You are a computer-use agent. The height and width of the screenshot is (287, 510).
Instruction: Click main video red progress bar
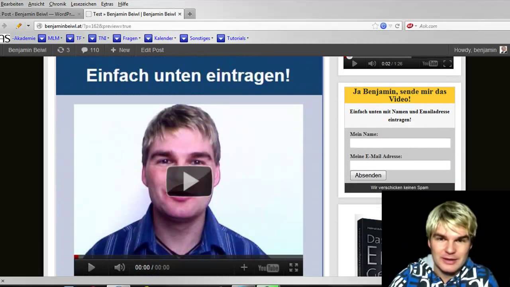(x=188, y=257)
